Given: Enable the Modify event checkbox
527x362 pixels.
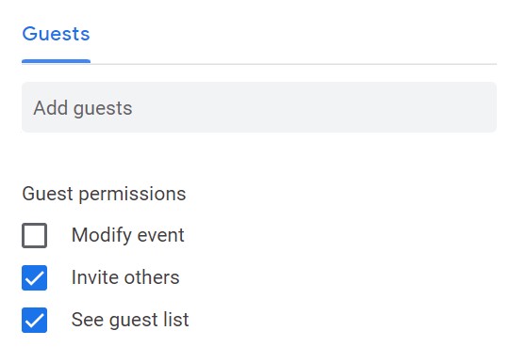Looking at the screenshot, I should (34, 235).
